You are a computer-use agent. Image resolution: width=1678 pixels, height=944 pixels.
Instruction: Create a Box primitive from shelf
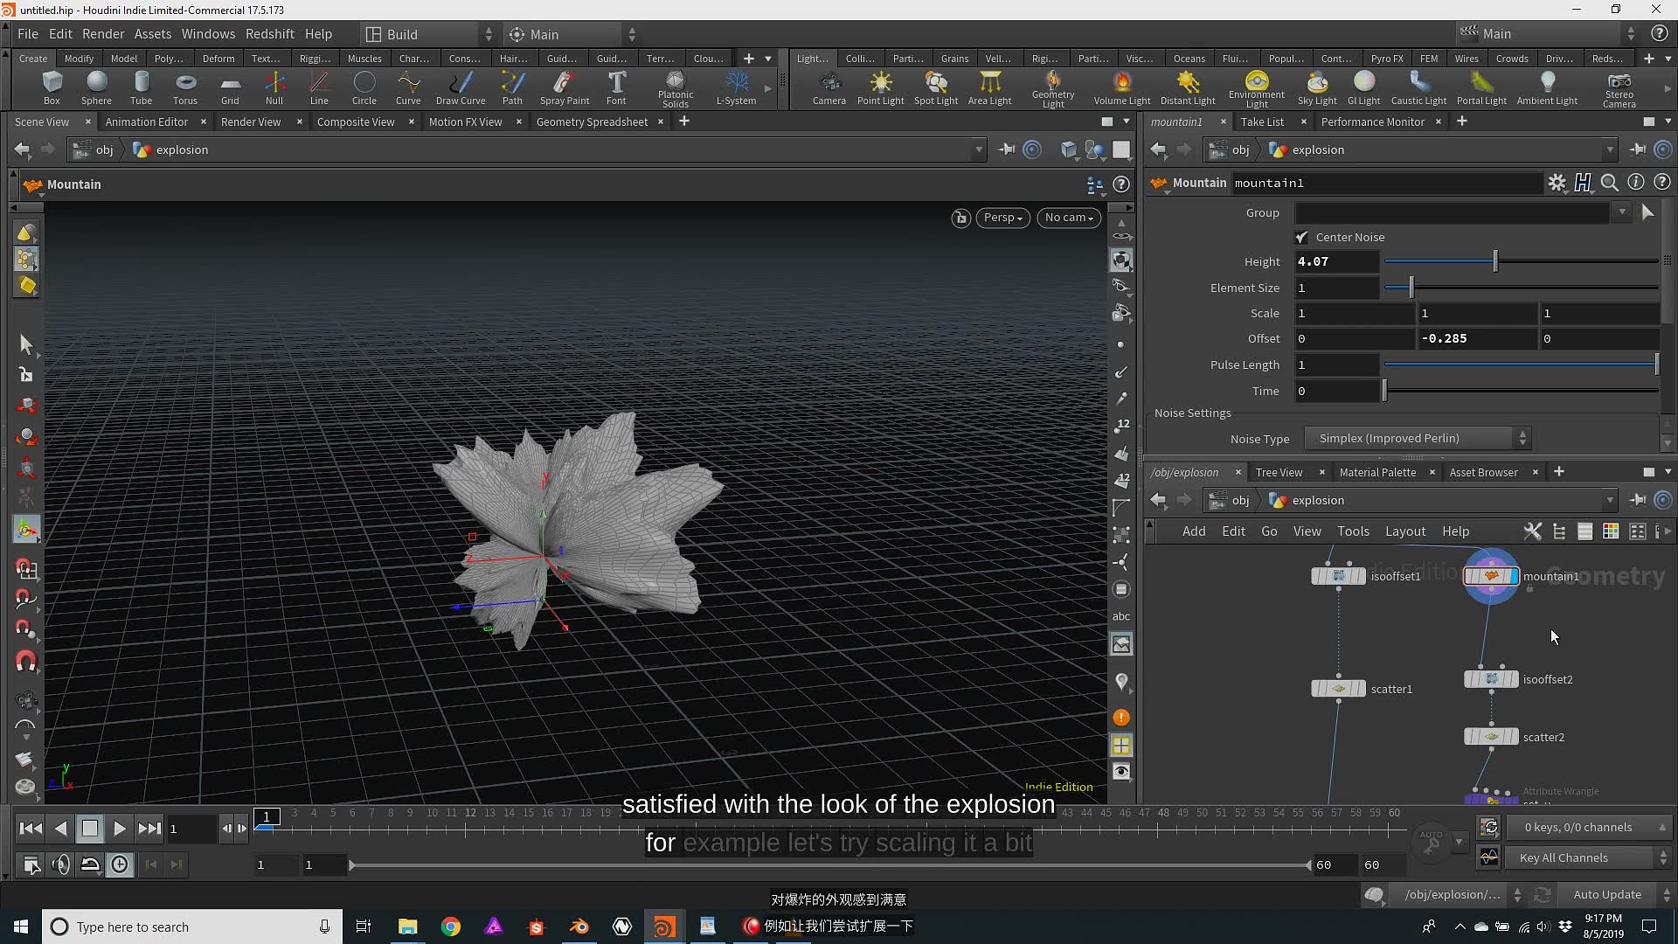coord(52,88)
